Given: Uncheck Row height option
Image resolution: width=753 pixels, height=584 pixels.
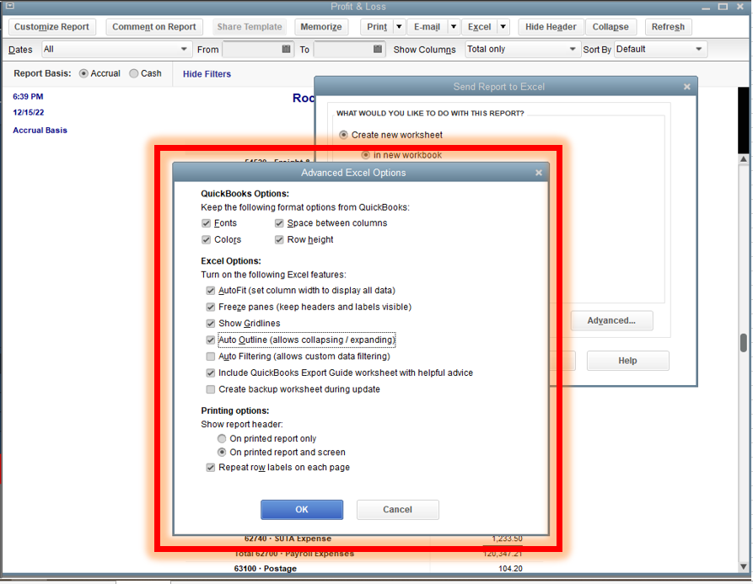Looking at the screenshot, I should coord(279,239).
